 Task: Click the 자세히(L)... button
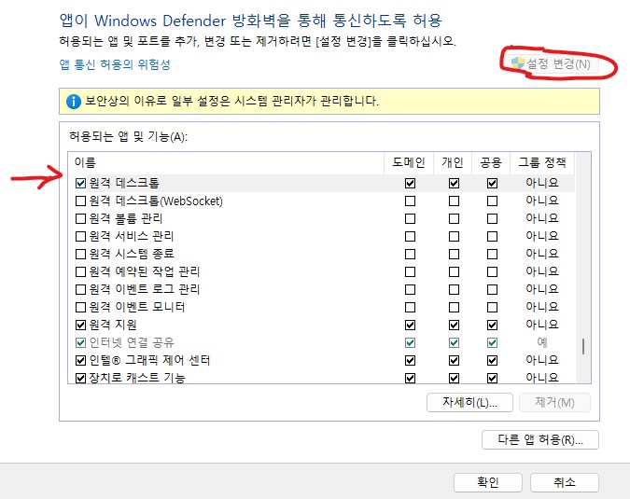click(469, 402)
